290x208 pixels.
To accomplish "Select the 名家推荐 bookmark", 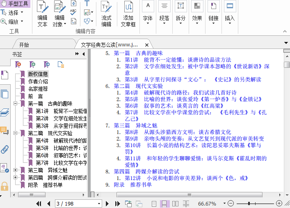I will [38, 89].
